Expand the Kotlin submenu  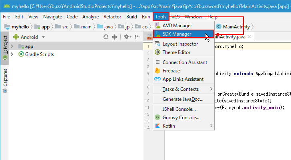click(x=183, y=126)
